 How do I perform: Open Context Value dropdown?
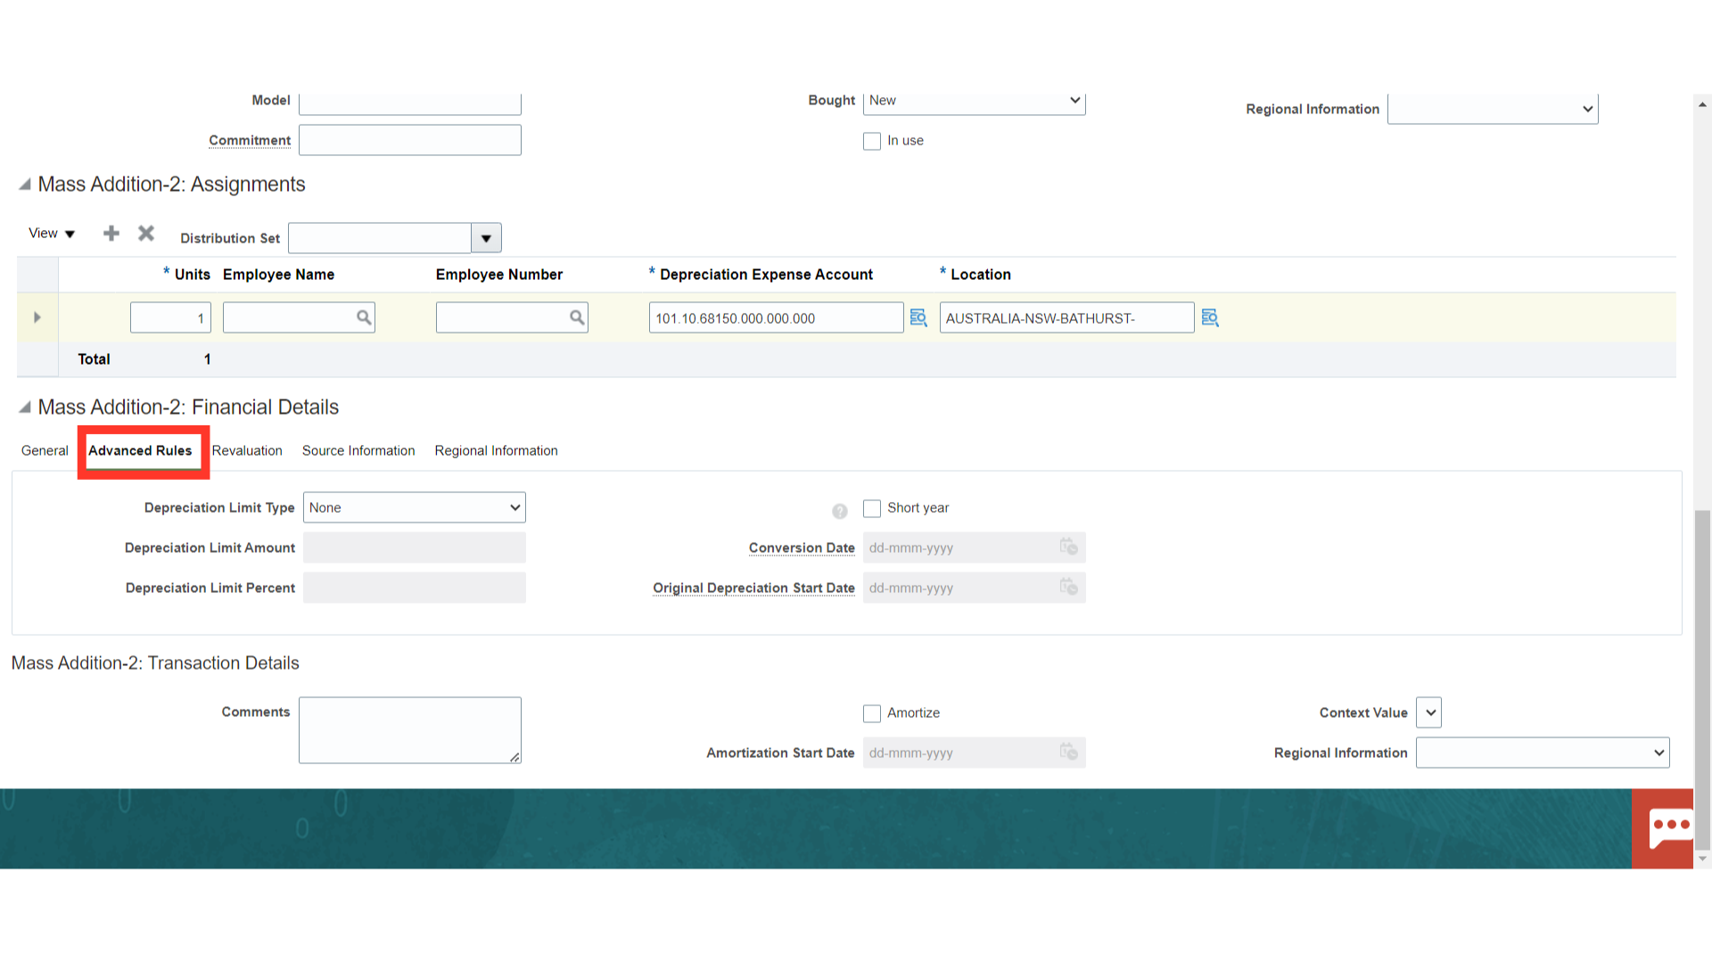[x=1428, y=712]
